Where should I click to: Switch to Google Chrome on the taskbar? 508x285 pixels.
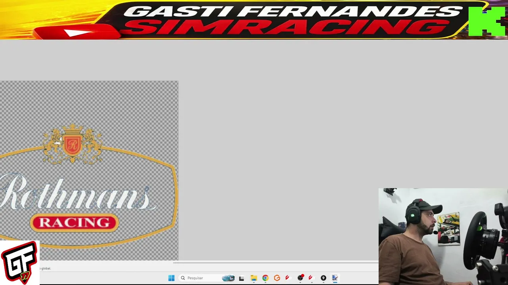265,278
